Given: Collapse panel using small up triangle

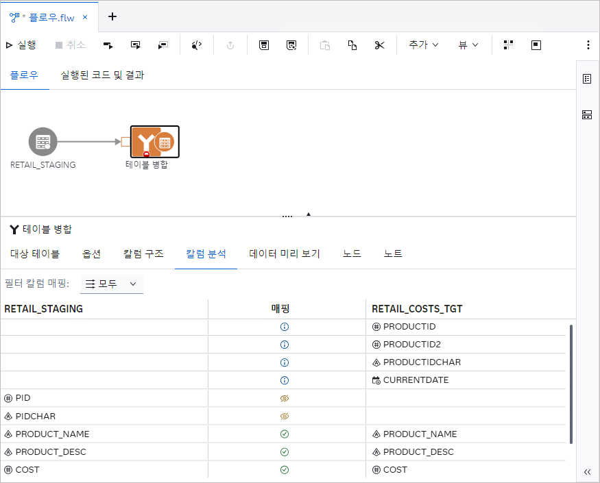Looking at the screenshot, I should (x=309, y=214).
